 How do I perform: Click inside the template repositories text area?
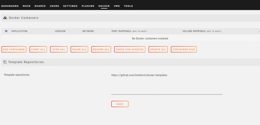click(x=167, y=83)
